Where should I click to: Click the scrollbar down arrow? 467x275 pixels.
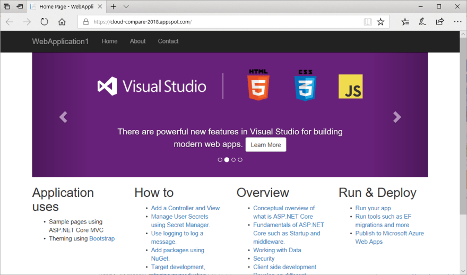(463, 271)
